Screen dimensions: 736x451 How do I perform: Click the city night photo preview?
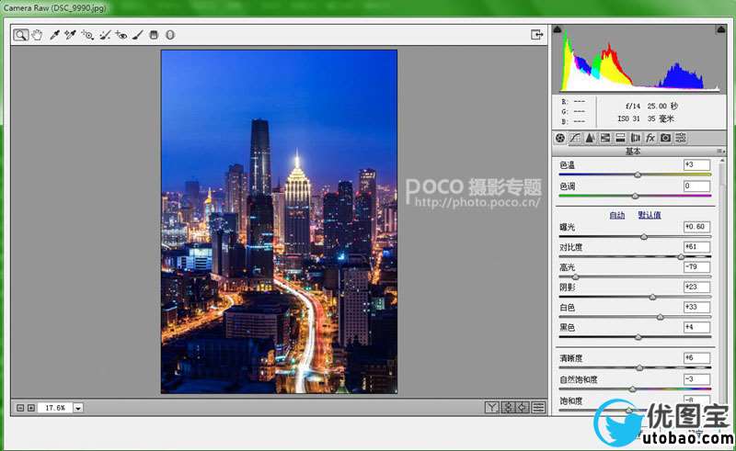tap(280, 221)
